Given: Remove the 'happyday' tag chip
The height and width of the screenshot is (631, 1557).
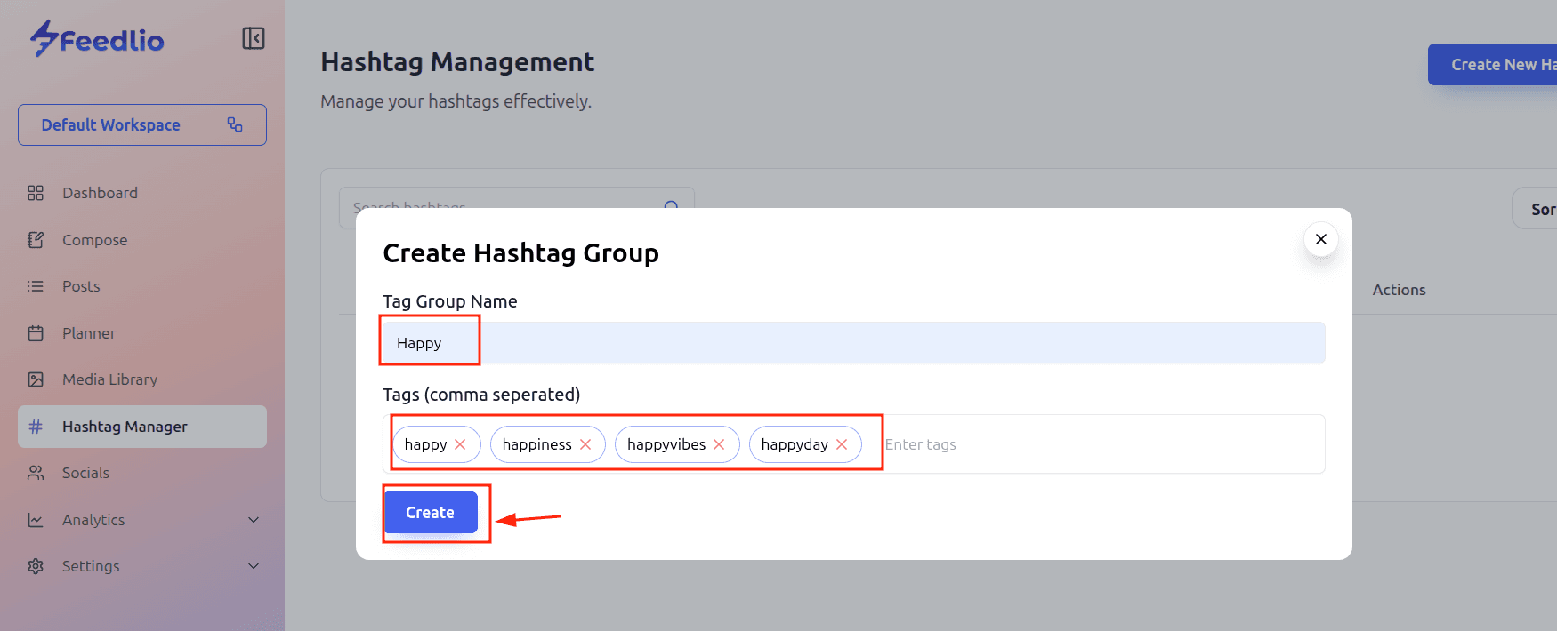Looking at the screenshot, I should 842,444.
